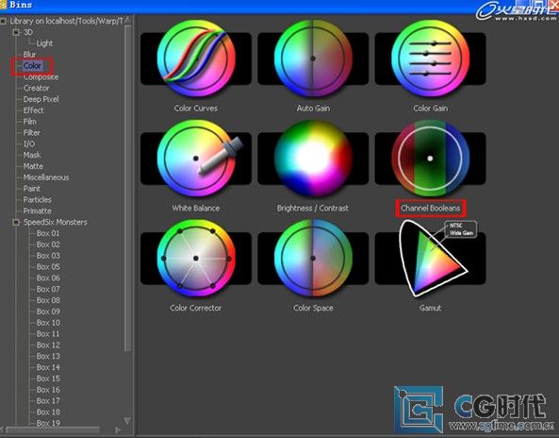Click the tree scrollbar up arrow
Viewport: 559px width, 438px height.
(x=127, y=21)
